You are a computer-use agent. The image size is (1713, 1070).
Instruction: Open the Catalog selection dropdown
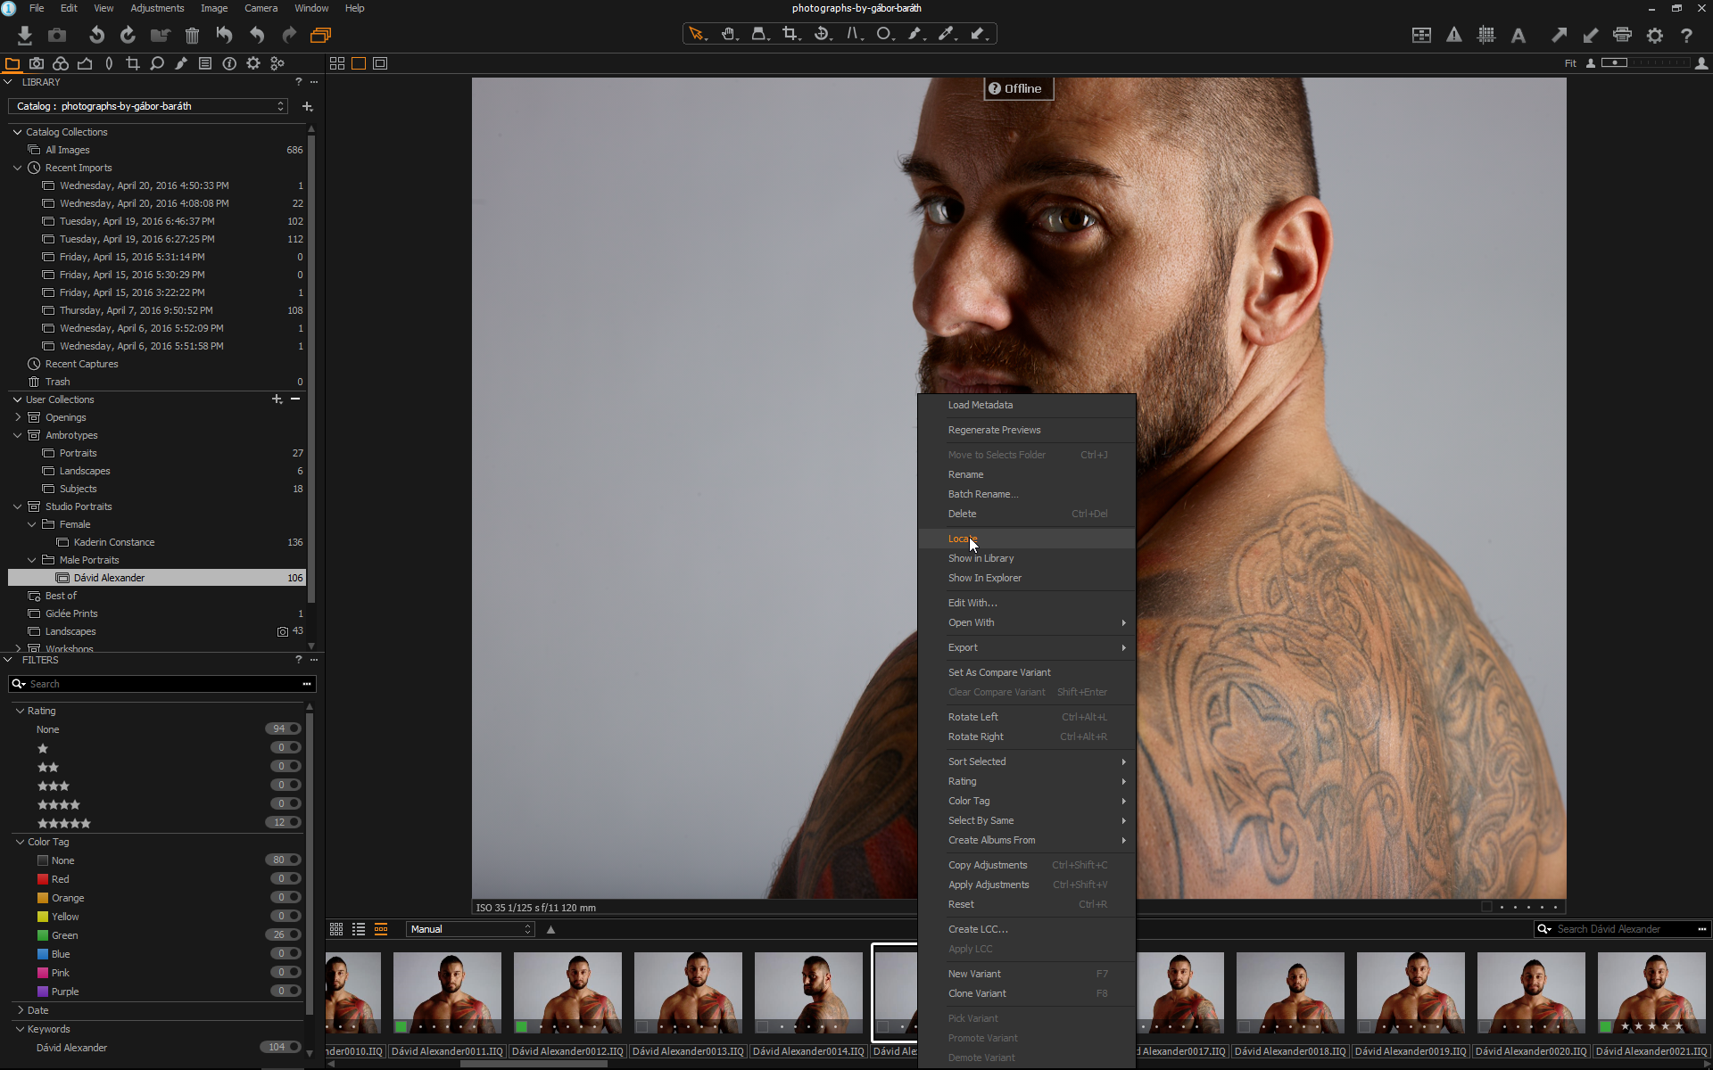pos(149,106)
